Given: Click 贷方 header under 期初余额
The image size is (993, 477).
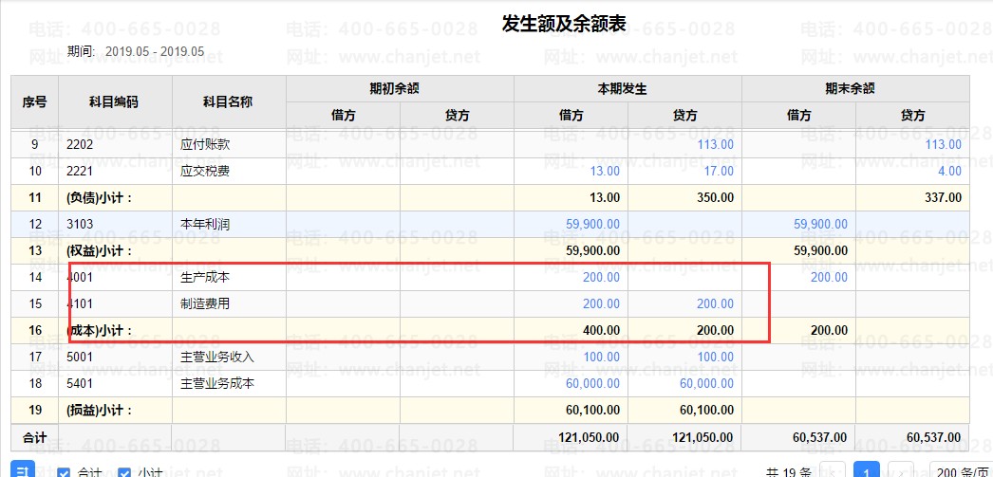Looking at the screenshot, I should point(457,115).
